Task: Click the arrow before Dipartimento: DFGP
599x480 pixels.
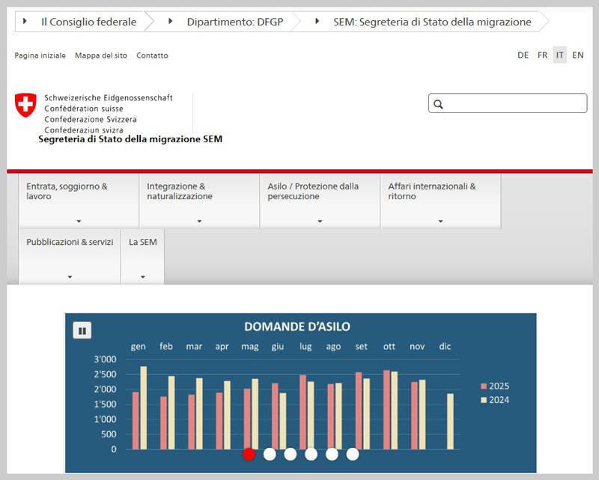Action: point(171,22)
